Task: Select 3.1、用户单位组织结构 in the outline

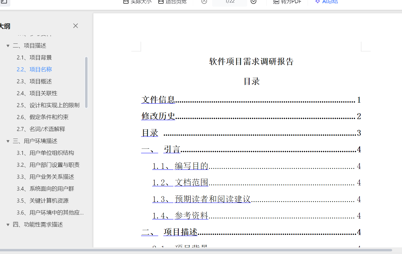Action: 45,153
